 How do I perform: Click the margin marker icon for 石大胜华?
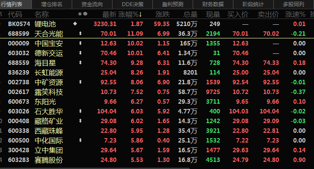point(80,111)
